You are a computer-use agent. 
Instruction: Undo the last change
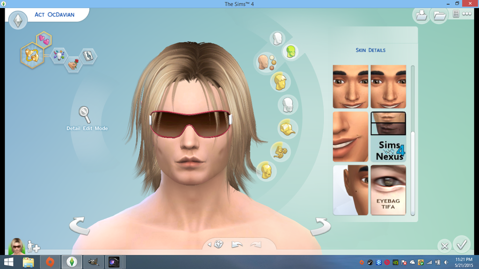237,244
